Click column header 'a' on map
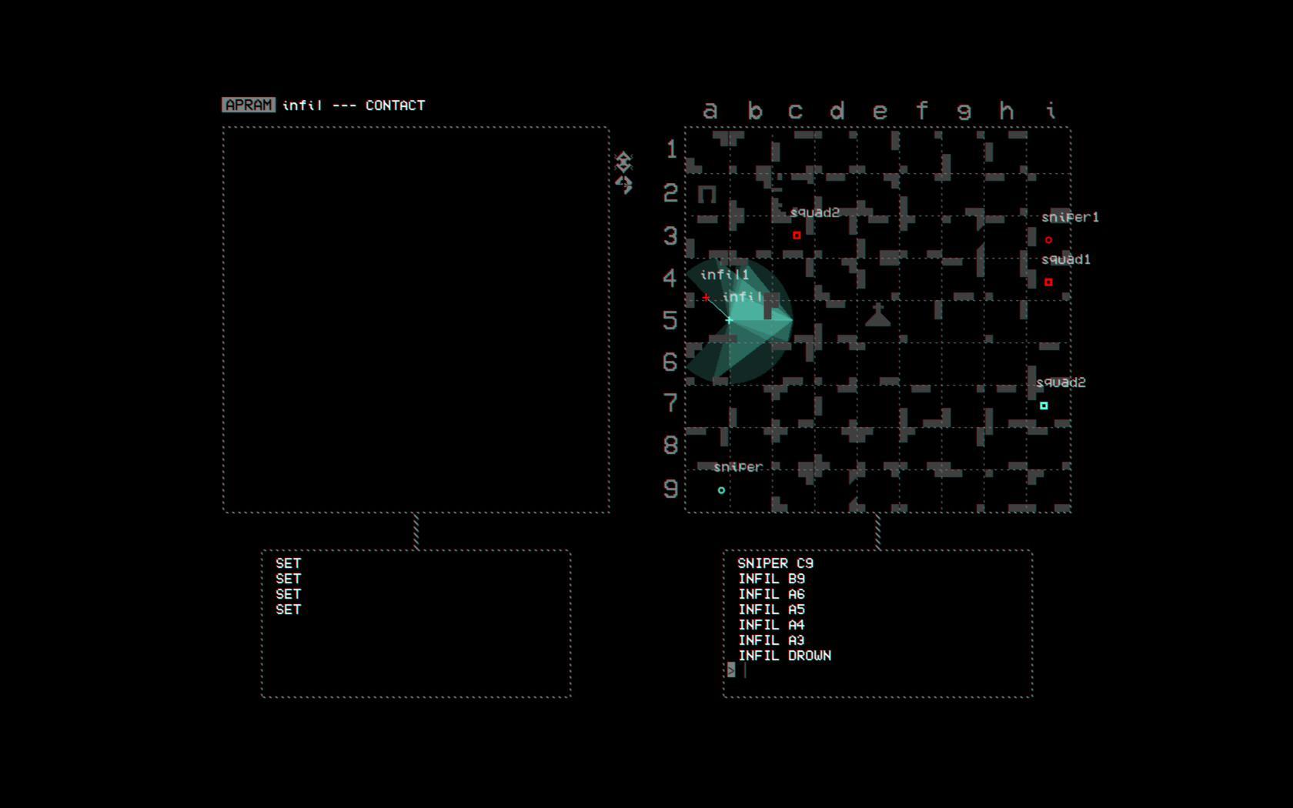 pyautogui.click(x=710, y=112)
